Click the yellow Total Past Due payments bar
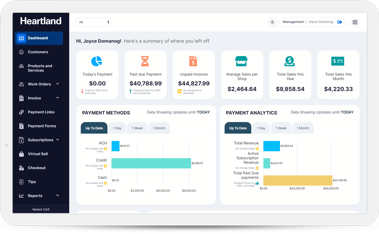The width and height of the screenshot is (379, 234). click(x=298, y=180)
